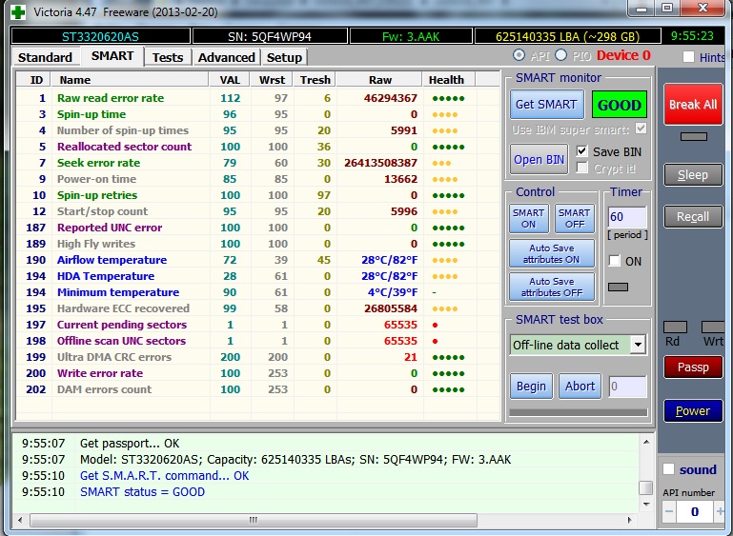
Task: Select the Offline scan UNC sectors row
Action: point(258,341)
